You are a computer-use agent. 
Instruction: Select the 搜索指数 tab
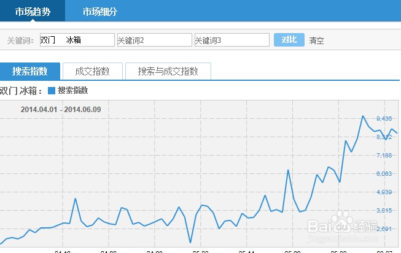(30, 71)
